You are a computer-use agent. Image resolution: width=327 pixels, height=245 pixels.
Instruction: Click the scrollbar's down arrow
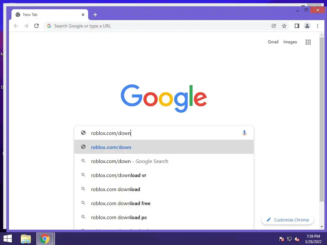click(x=322, y=227)
